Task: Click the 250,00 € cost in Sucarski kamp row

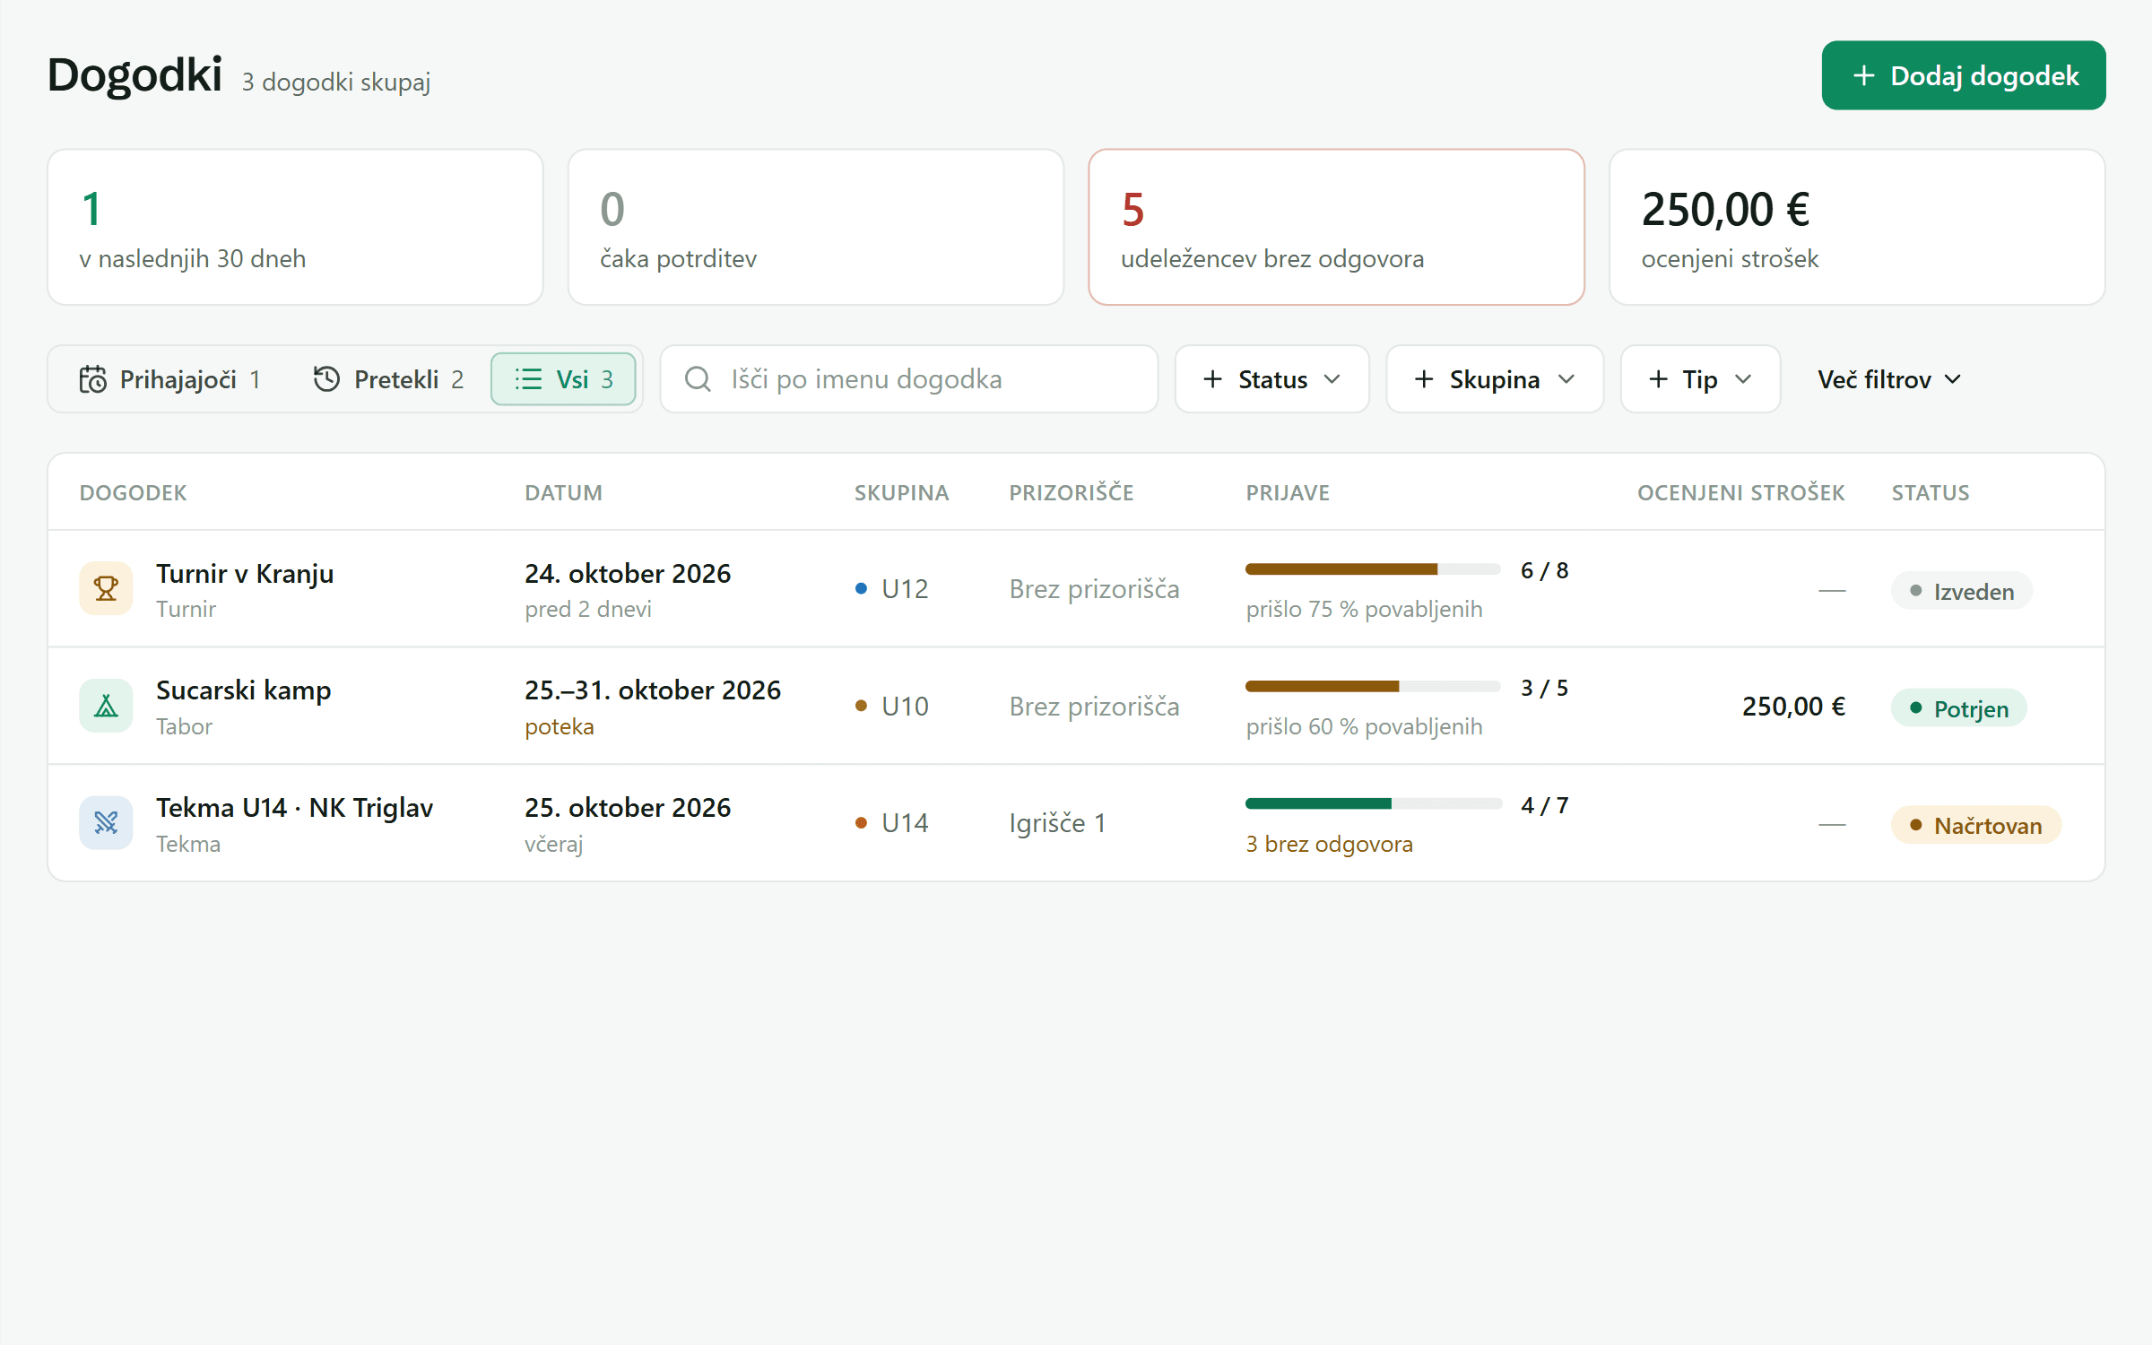Action: click(x=1793, y=707)
